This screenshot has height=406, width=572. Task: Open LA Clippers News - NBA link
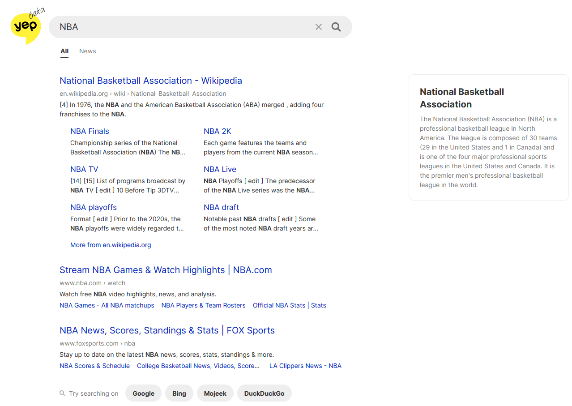[305, 366]
